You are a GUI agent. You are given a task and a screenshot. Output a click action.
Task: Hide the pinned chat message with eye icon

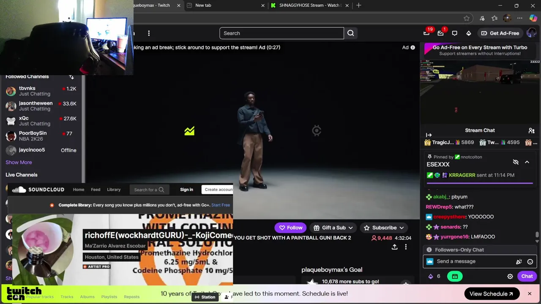tap(516, 162)
